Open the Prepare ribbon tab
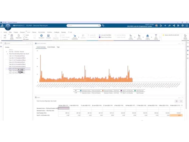The image size is (189, 142). coord(16,32)
